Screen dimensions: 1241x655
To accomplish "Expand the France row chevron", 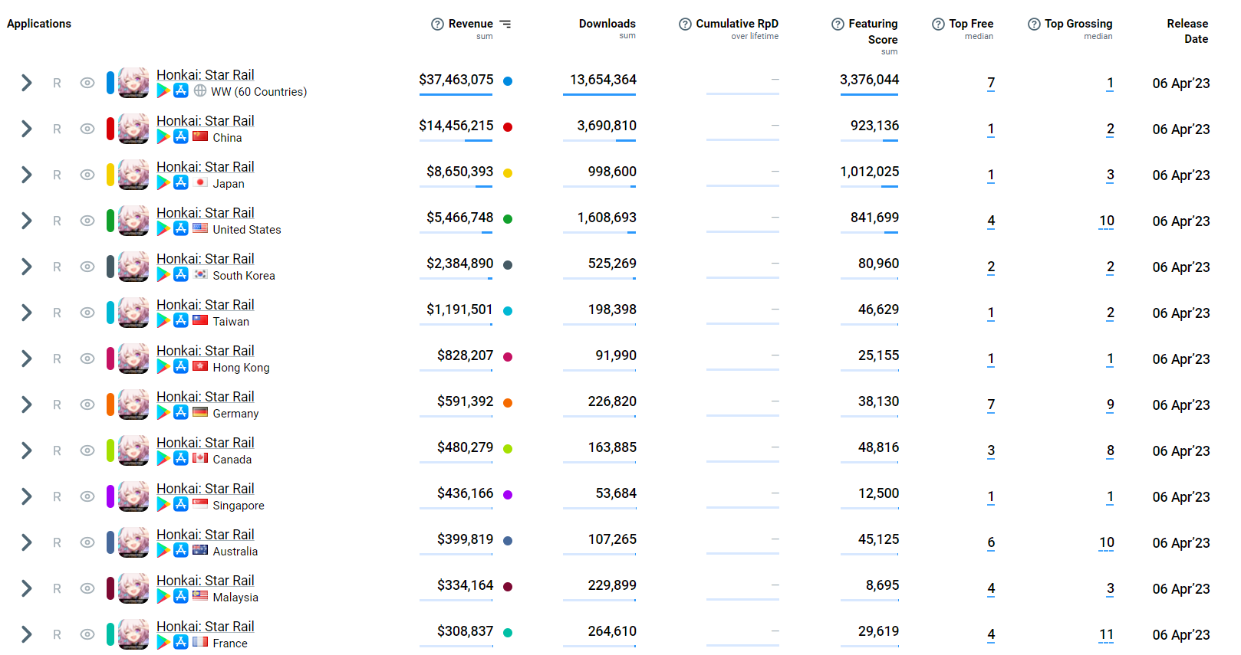I will (27, 634).
